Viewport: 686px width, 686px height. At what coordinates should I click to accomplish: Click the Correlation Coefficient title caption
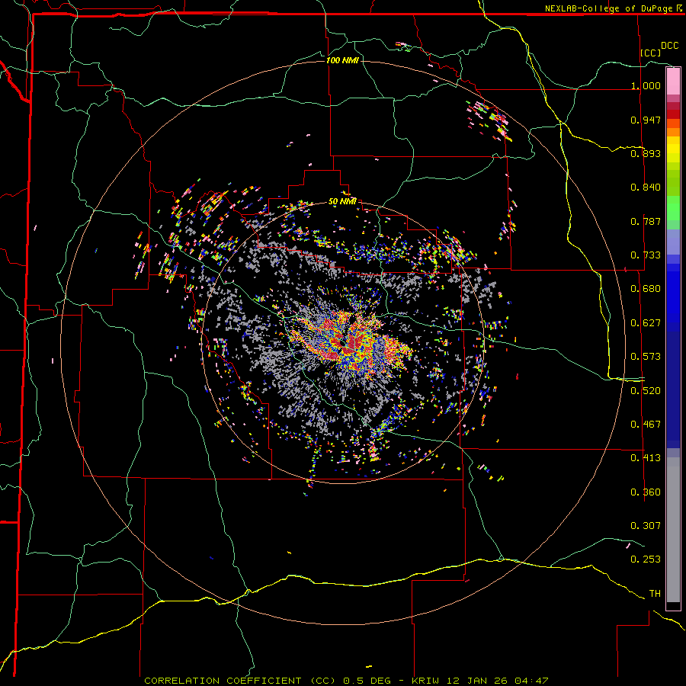(346, 681)
